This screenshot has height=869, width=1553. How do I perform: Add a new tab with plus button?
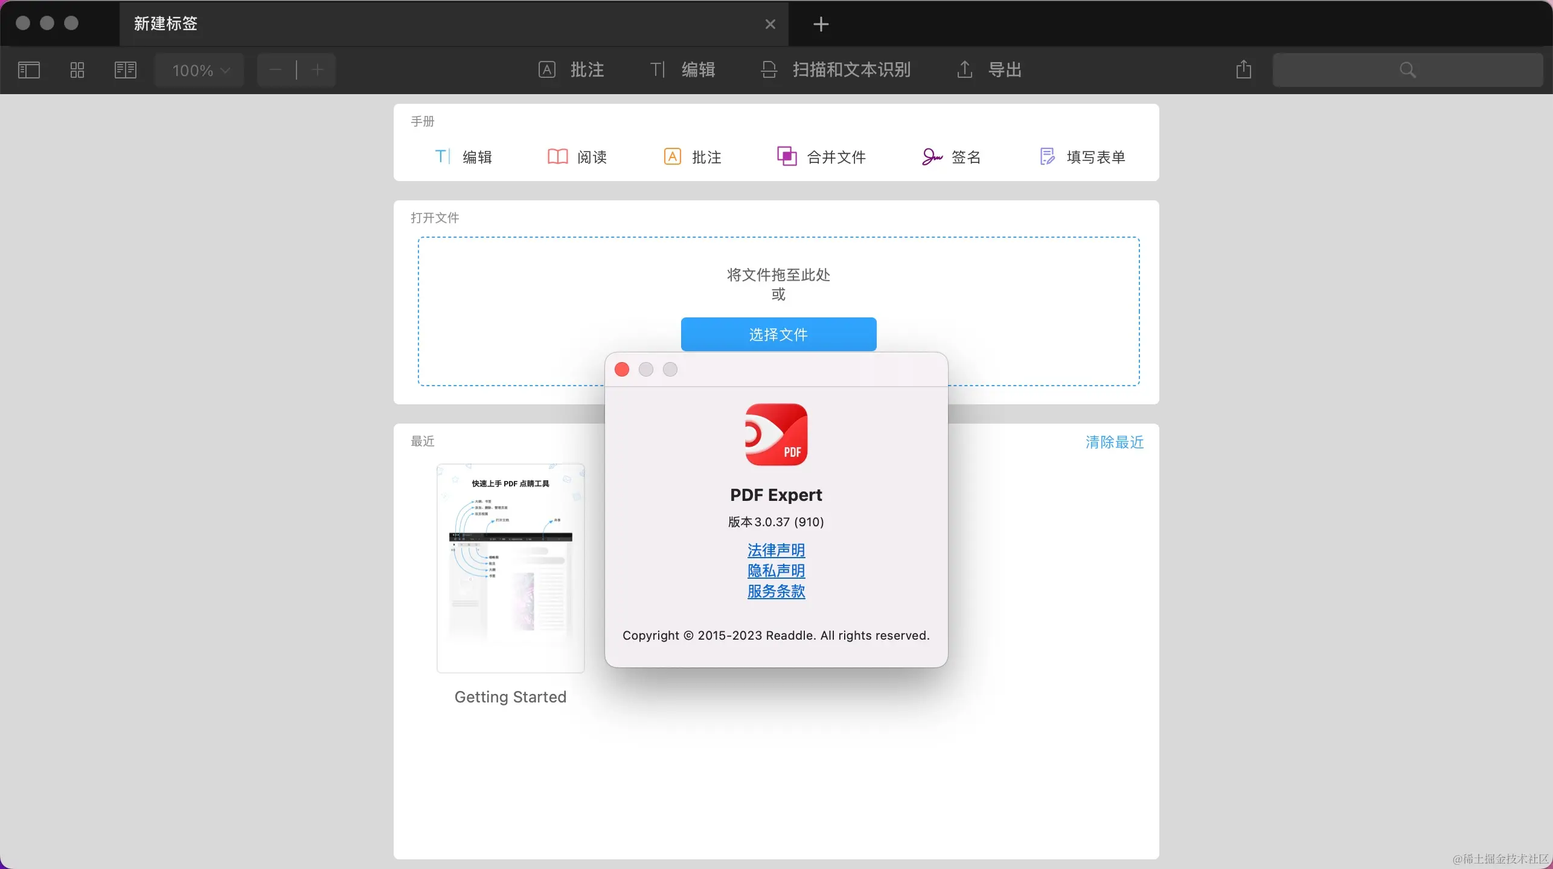[821, 24]
